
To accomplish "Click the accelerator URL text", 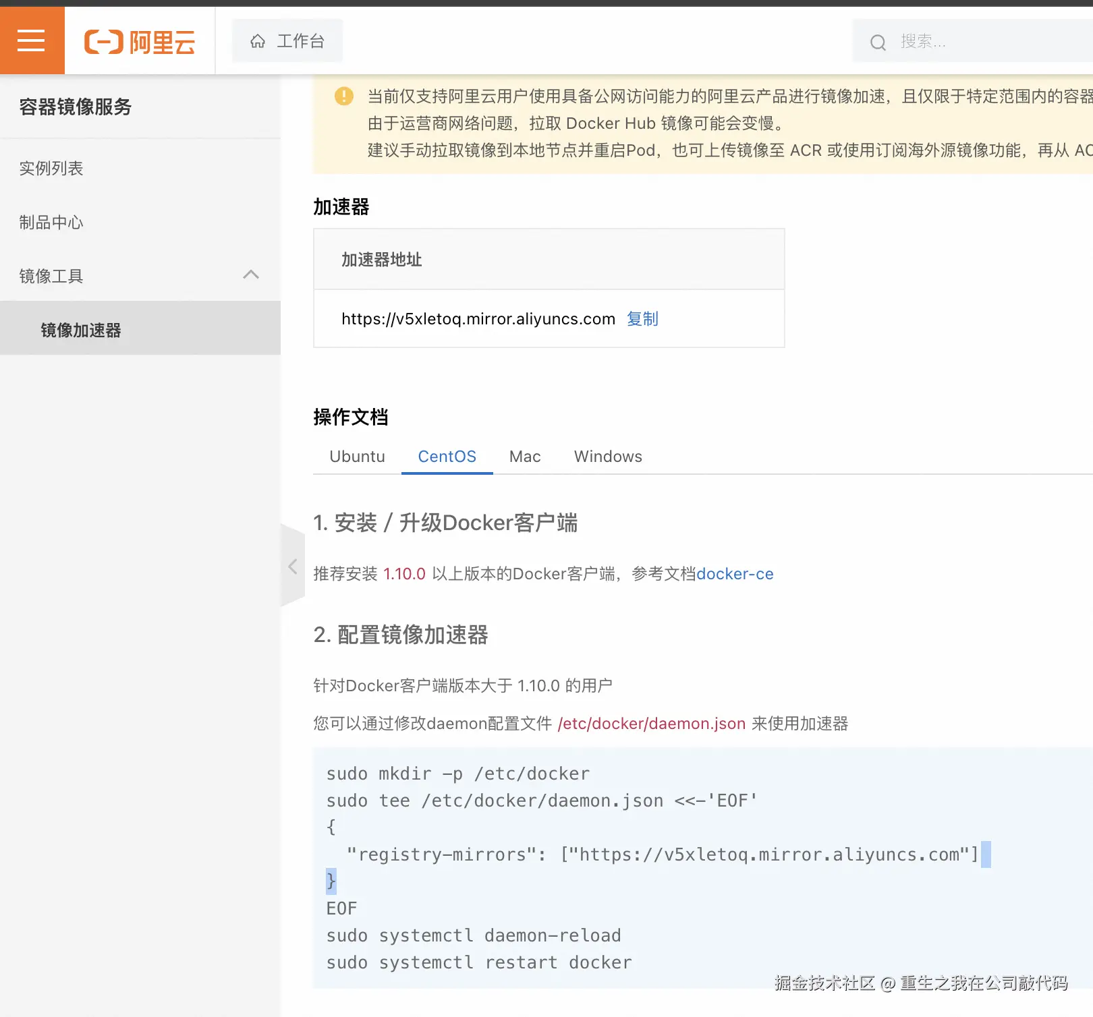I will click(478, 319).
